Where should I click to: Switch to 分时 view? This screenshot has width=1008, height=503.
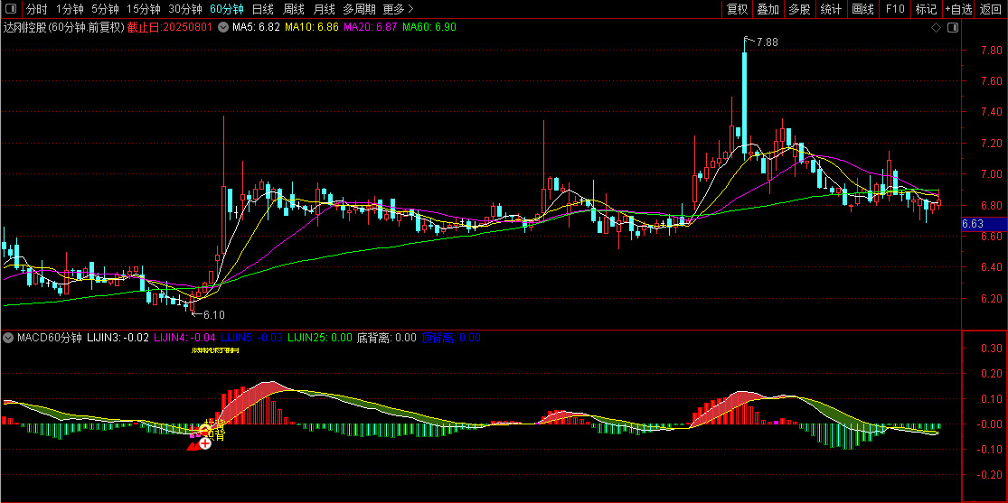pos(37,9)
